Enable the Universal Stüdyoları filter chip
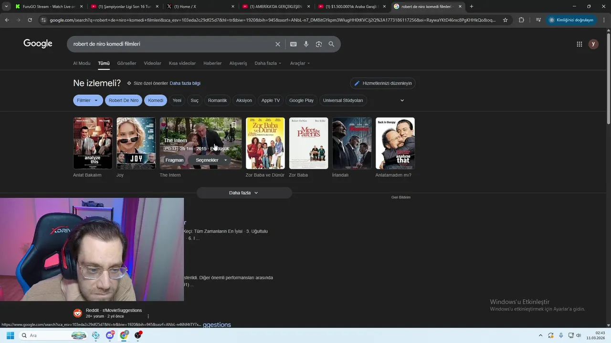 [x=343, y=101]
